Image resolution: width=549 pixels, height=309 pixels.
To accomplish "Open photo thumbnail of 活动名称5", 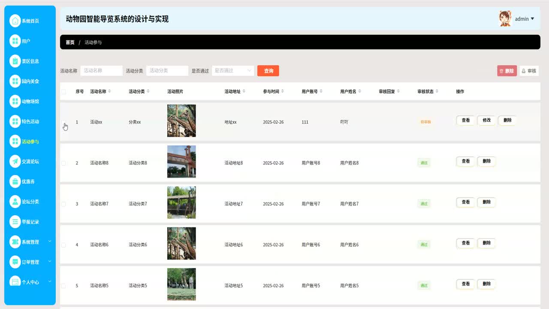I will (181, 285).
